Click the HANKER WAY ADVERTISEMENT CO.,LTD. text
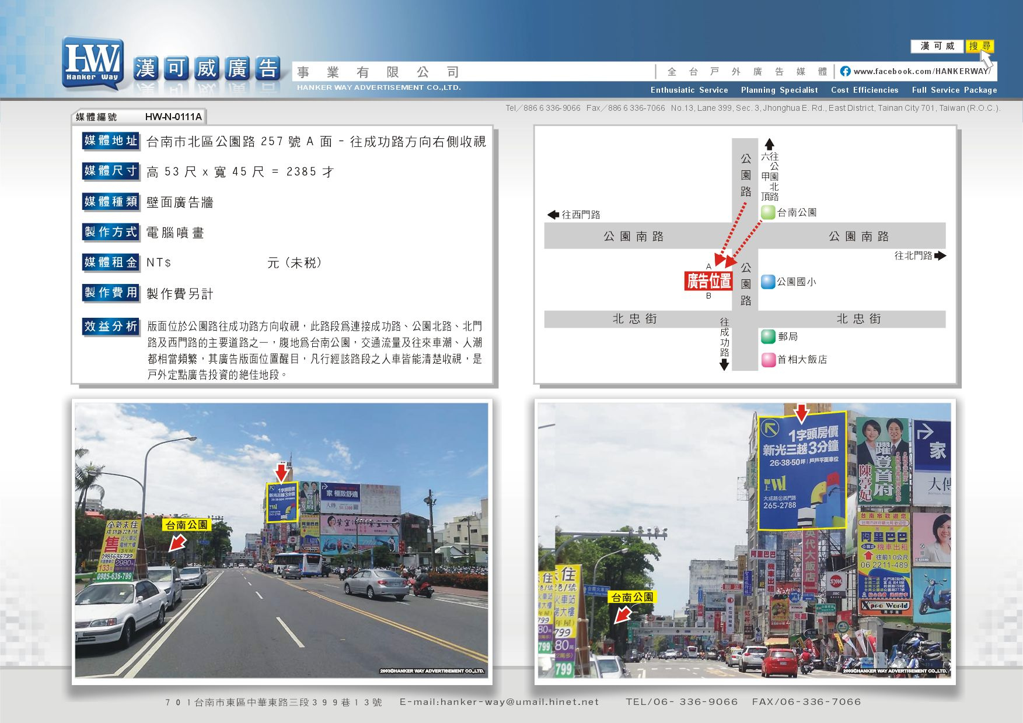The height and width of the screenshot is (723, 1023). coord(379,87)
